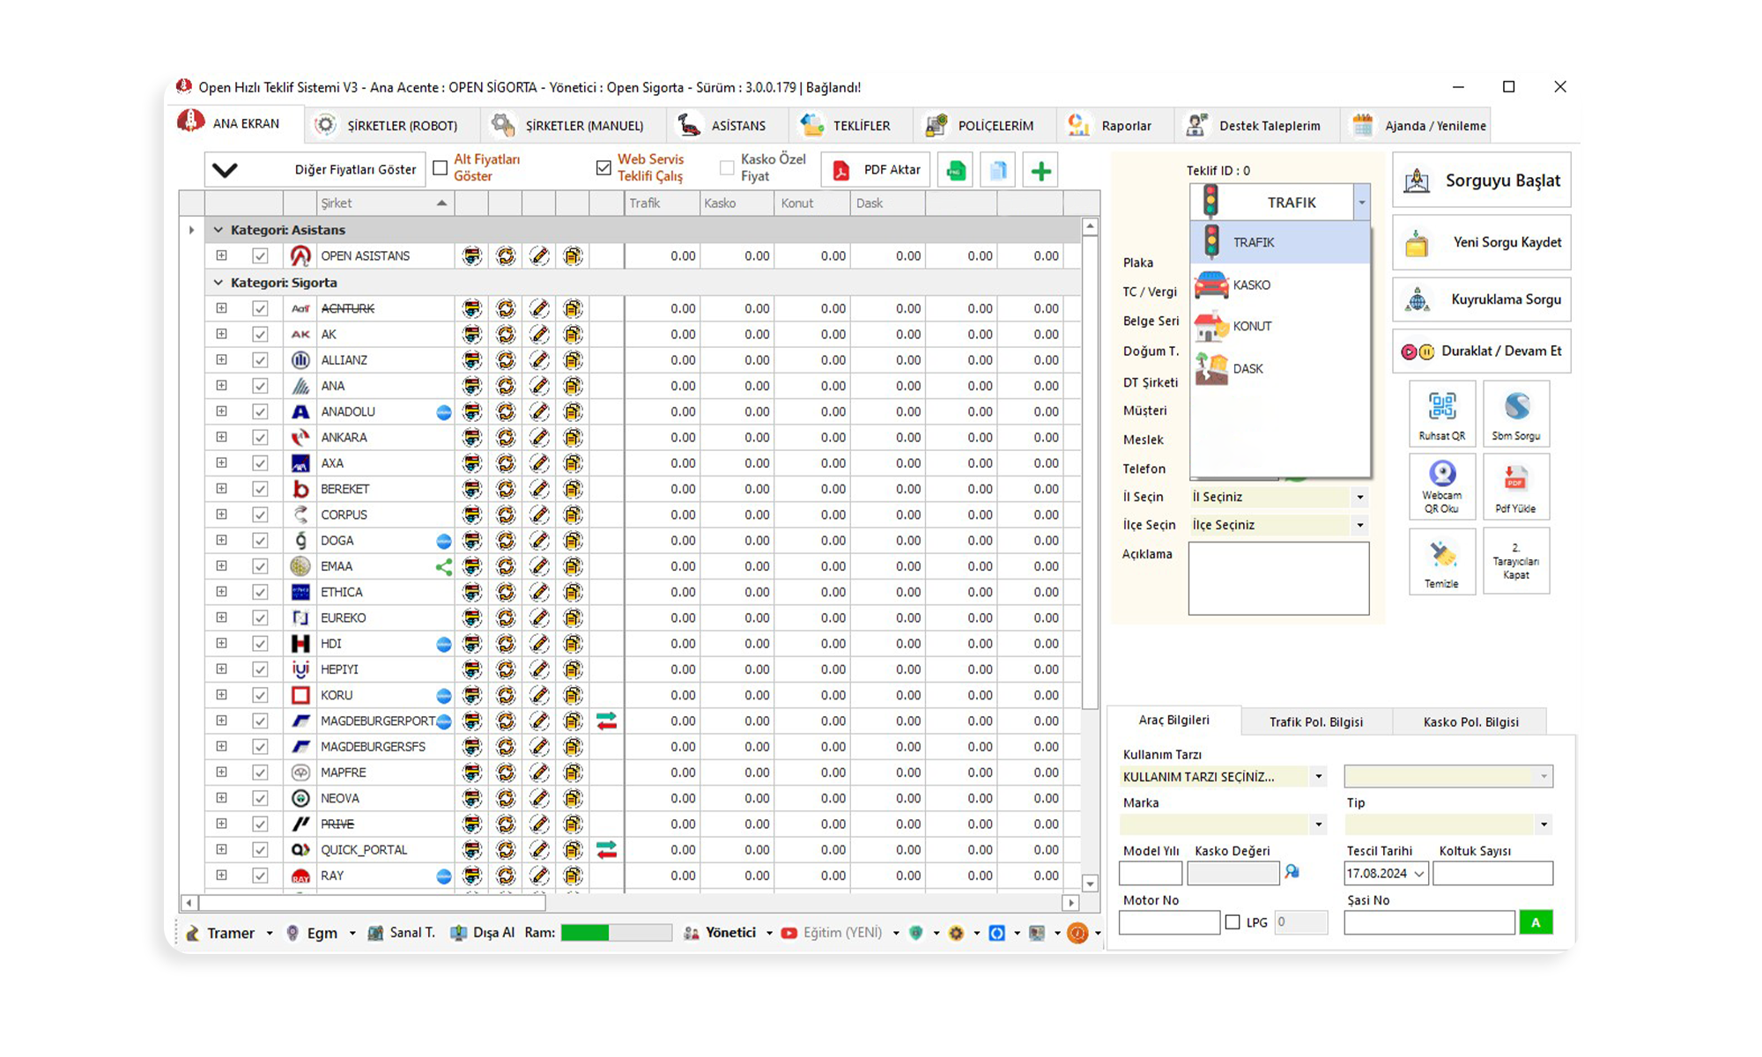Enable Alt Fiyatları Göster checkbox
The width and height of the screenshot is (1762, 1057).
pos(440,167)
